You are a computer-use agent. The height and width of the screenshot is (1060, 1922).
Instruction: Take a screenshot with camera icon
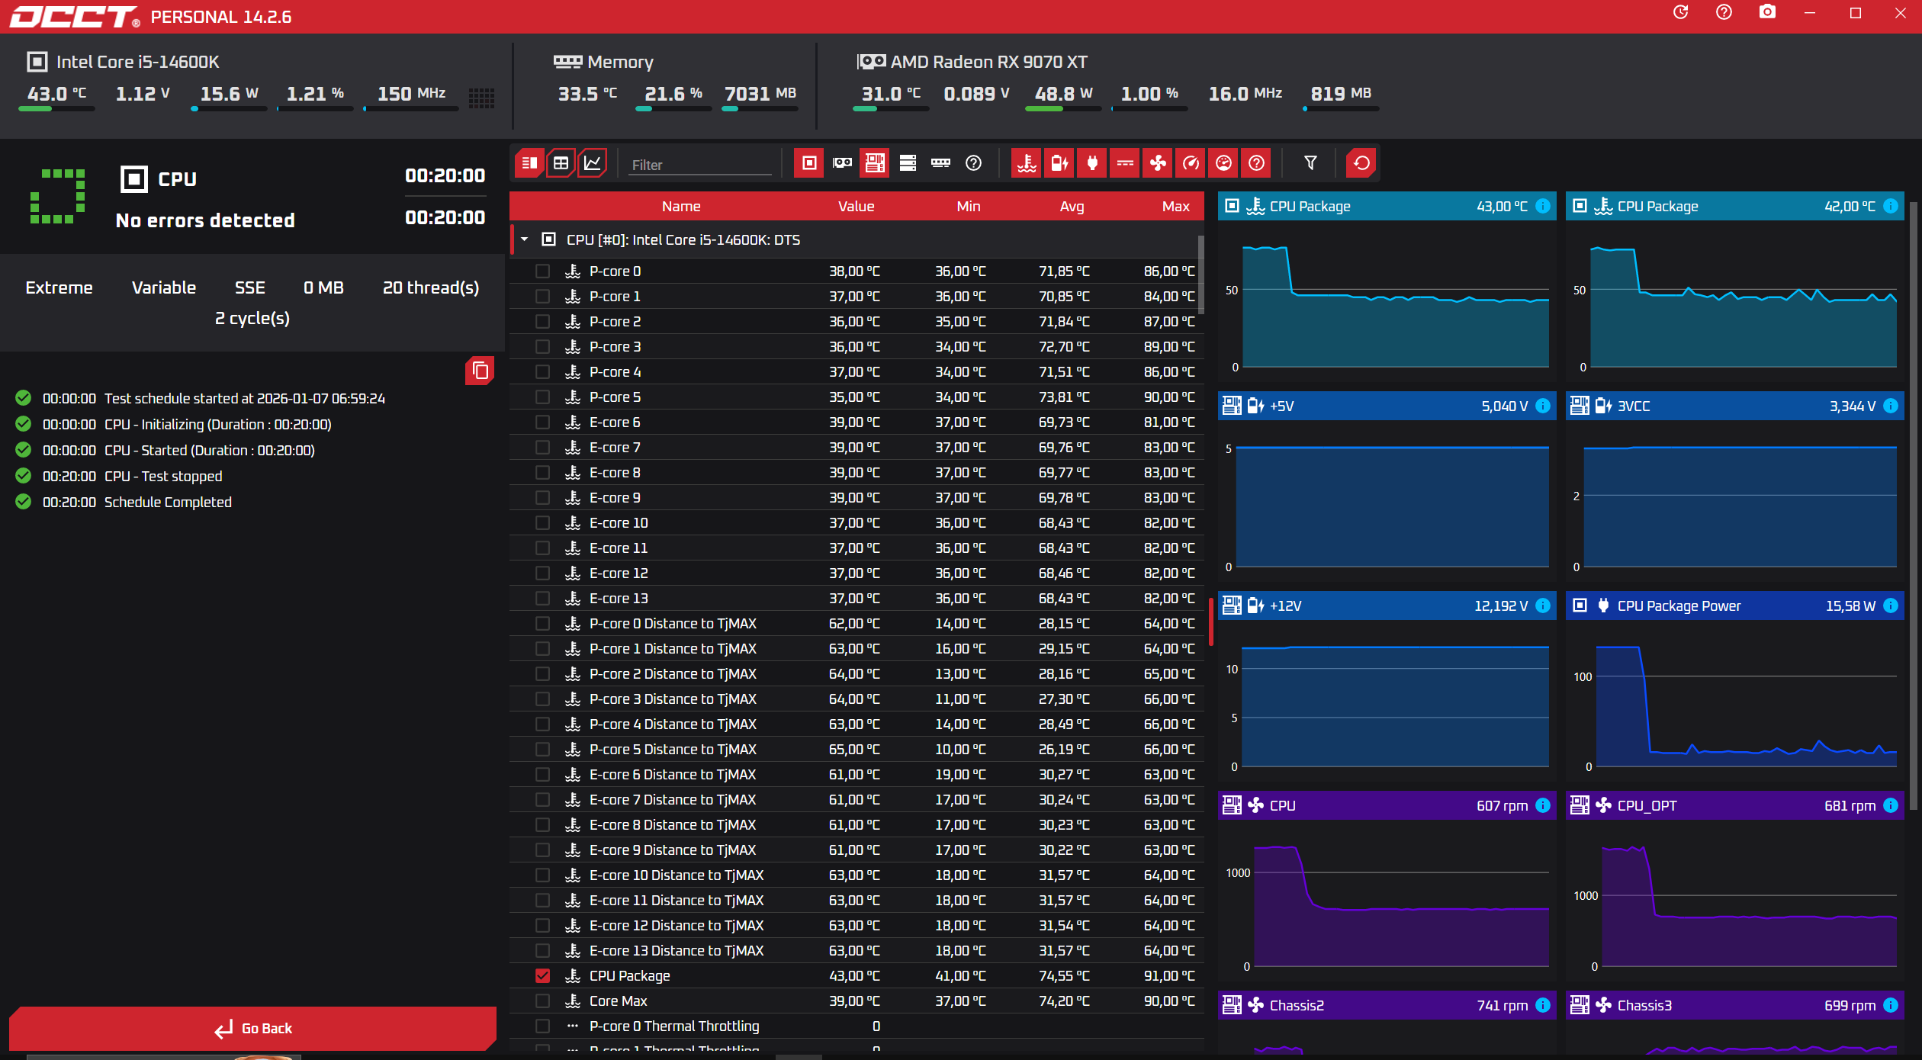[1767, 13]
